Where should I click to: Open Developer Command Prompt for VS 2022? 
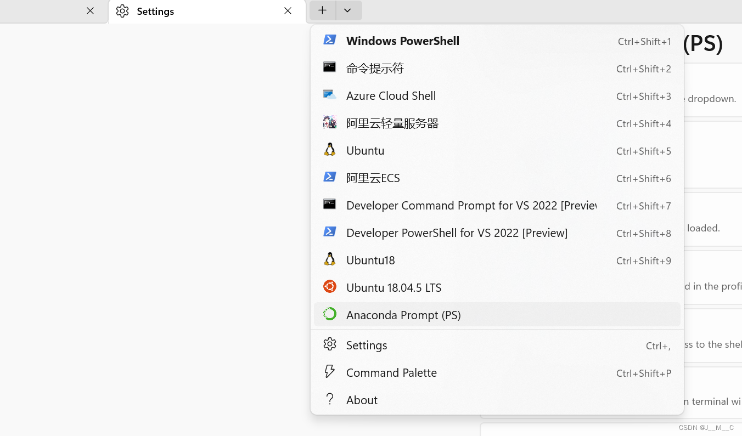click(x=497, y=205)
